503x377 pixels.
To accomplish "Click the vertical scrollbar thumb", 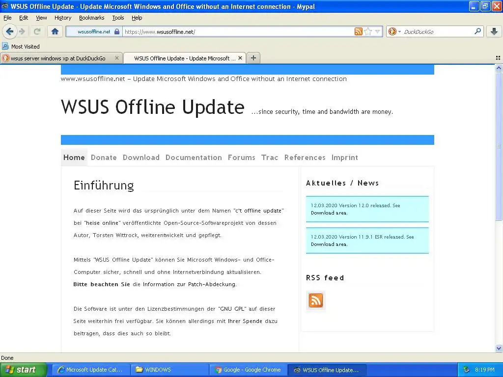I will click(x=499, y=146).
